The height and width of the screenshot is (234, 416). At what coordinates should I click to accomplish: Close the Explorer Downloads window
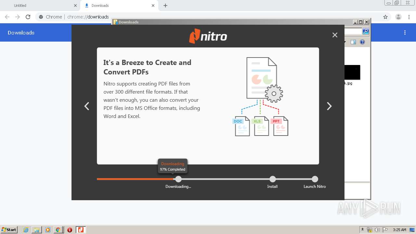coord(367,22)
